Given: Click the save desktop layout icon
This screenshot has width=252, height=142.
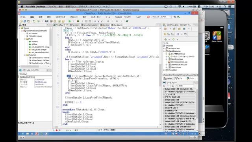Looking at the screenshot, I should tap(175, 17).
